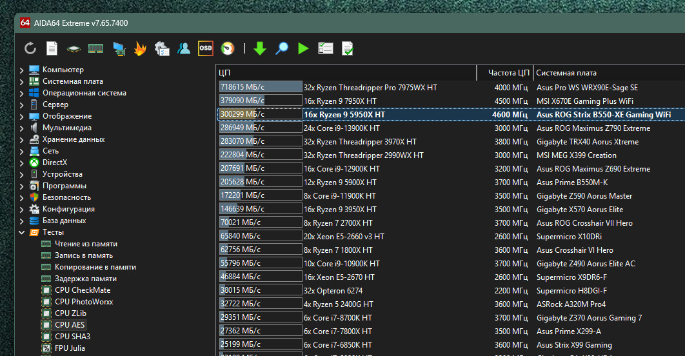The height and width of the screenshot is (356, 685).
Task: Select the 24x Core i9-13900K HT row
Action: pos(451,128)
